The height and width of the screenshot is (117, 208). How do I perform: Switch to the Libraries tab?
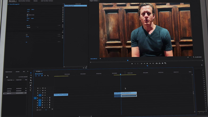(18, 72)
